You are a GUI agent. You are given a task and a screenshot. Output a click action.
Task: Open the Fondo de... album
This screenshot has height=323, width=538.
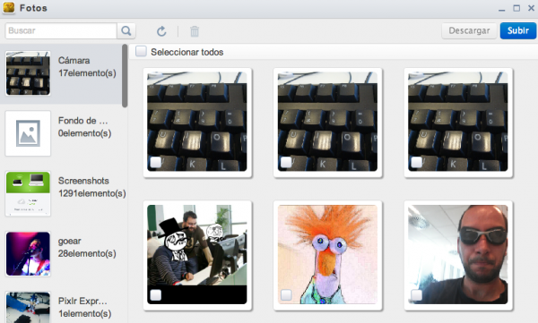(61, 133)
